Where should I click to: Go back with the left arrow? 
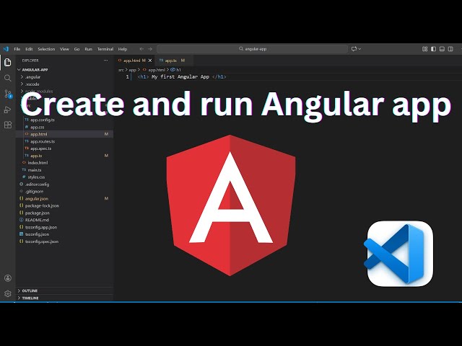141,49
